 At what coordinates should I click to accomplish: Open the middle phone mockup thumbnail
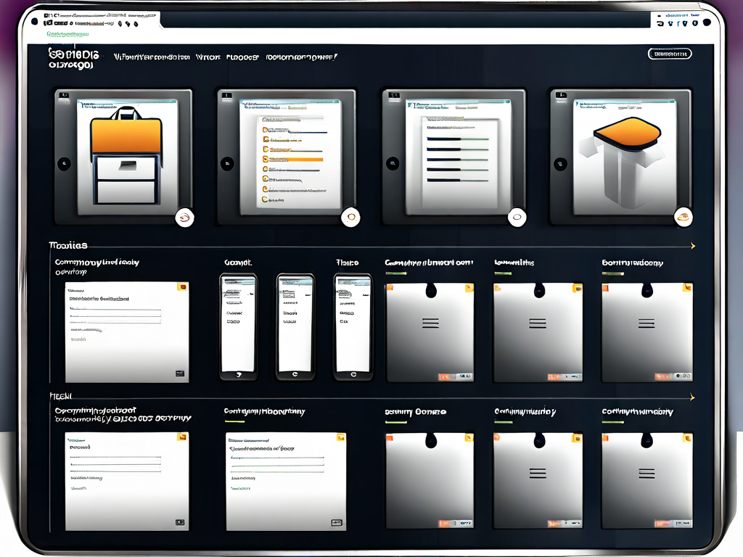click(x=295, y=326)
